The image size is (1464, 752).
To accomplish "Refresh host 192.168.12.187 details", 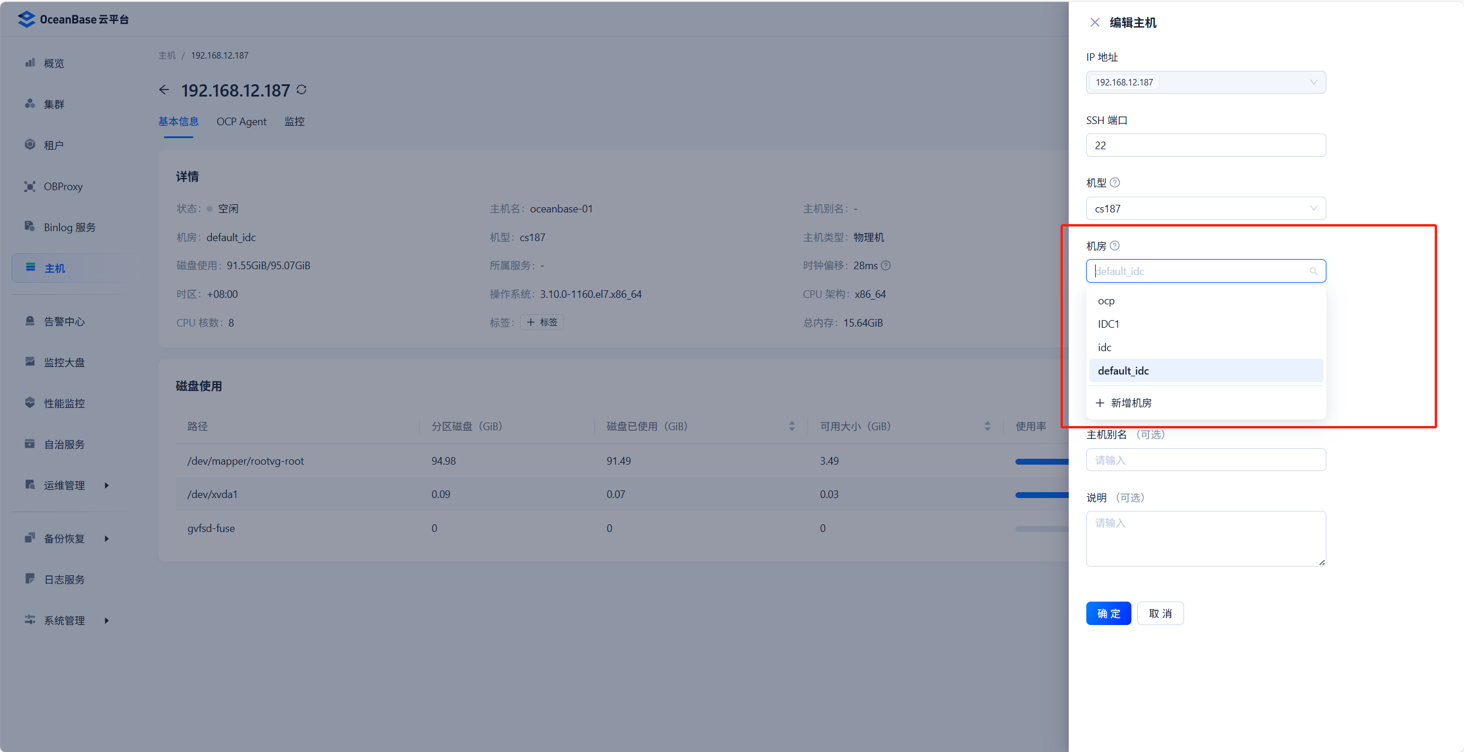I will pos(302,90).
